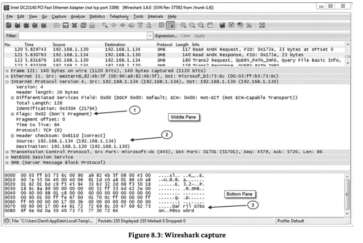Image resolution: width=363 pixels, height=243 pixels.
Task: Expand the Ethernet II tree node
Action: (7, 76)
